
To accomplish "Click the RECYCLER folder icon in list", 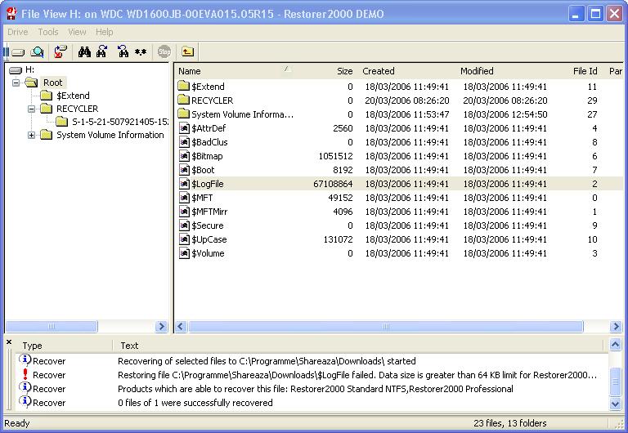I will [x=183, y=100].
